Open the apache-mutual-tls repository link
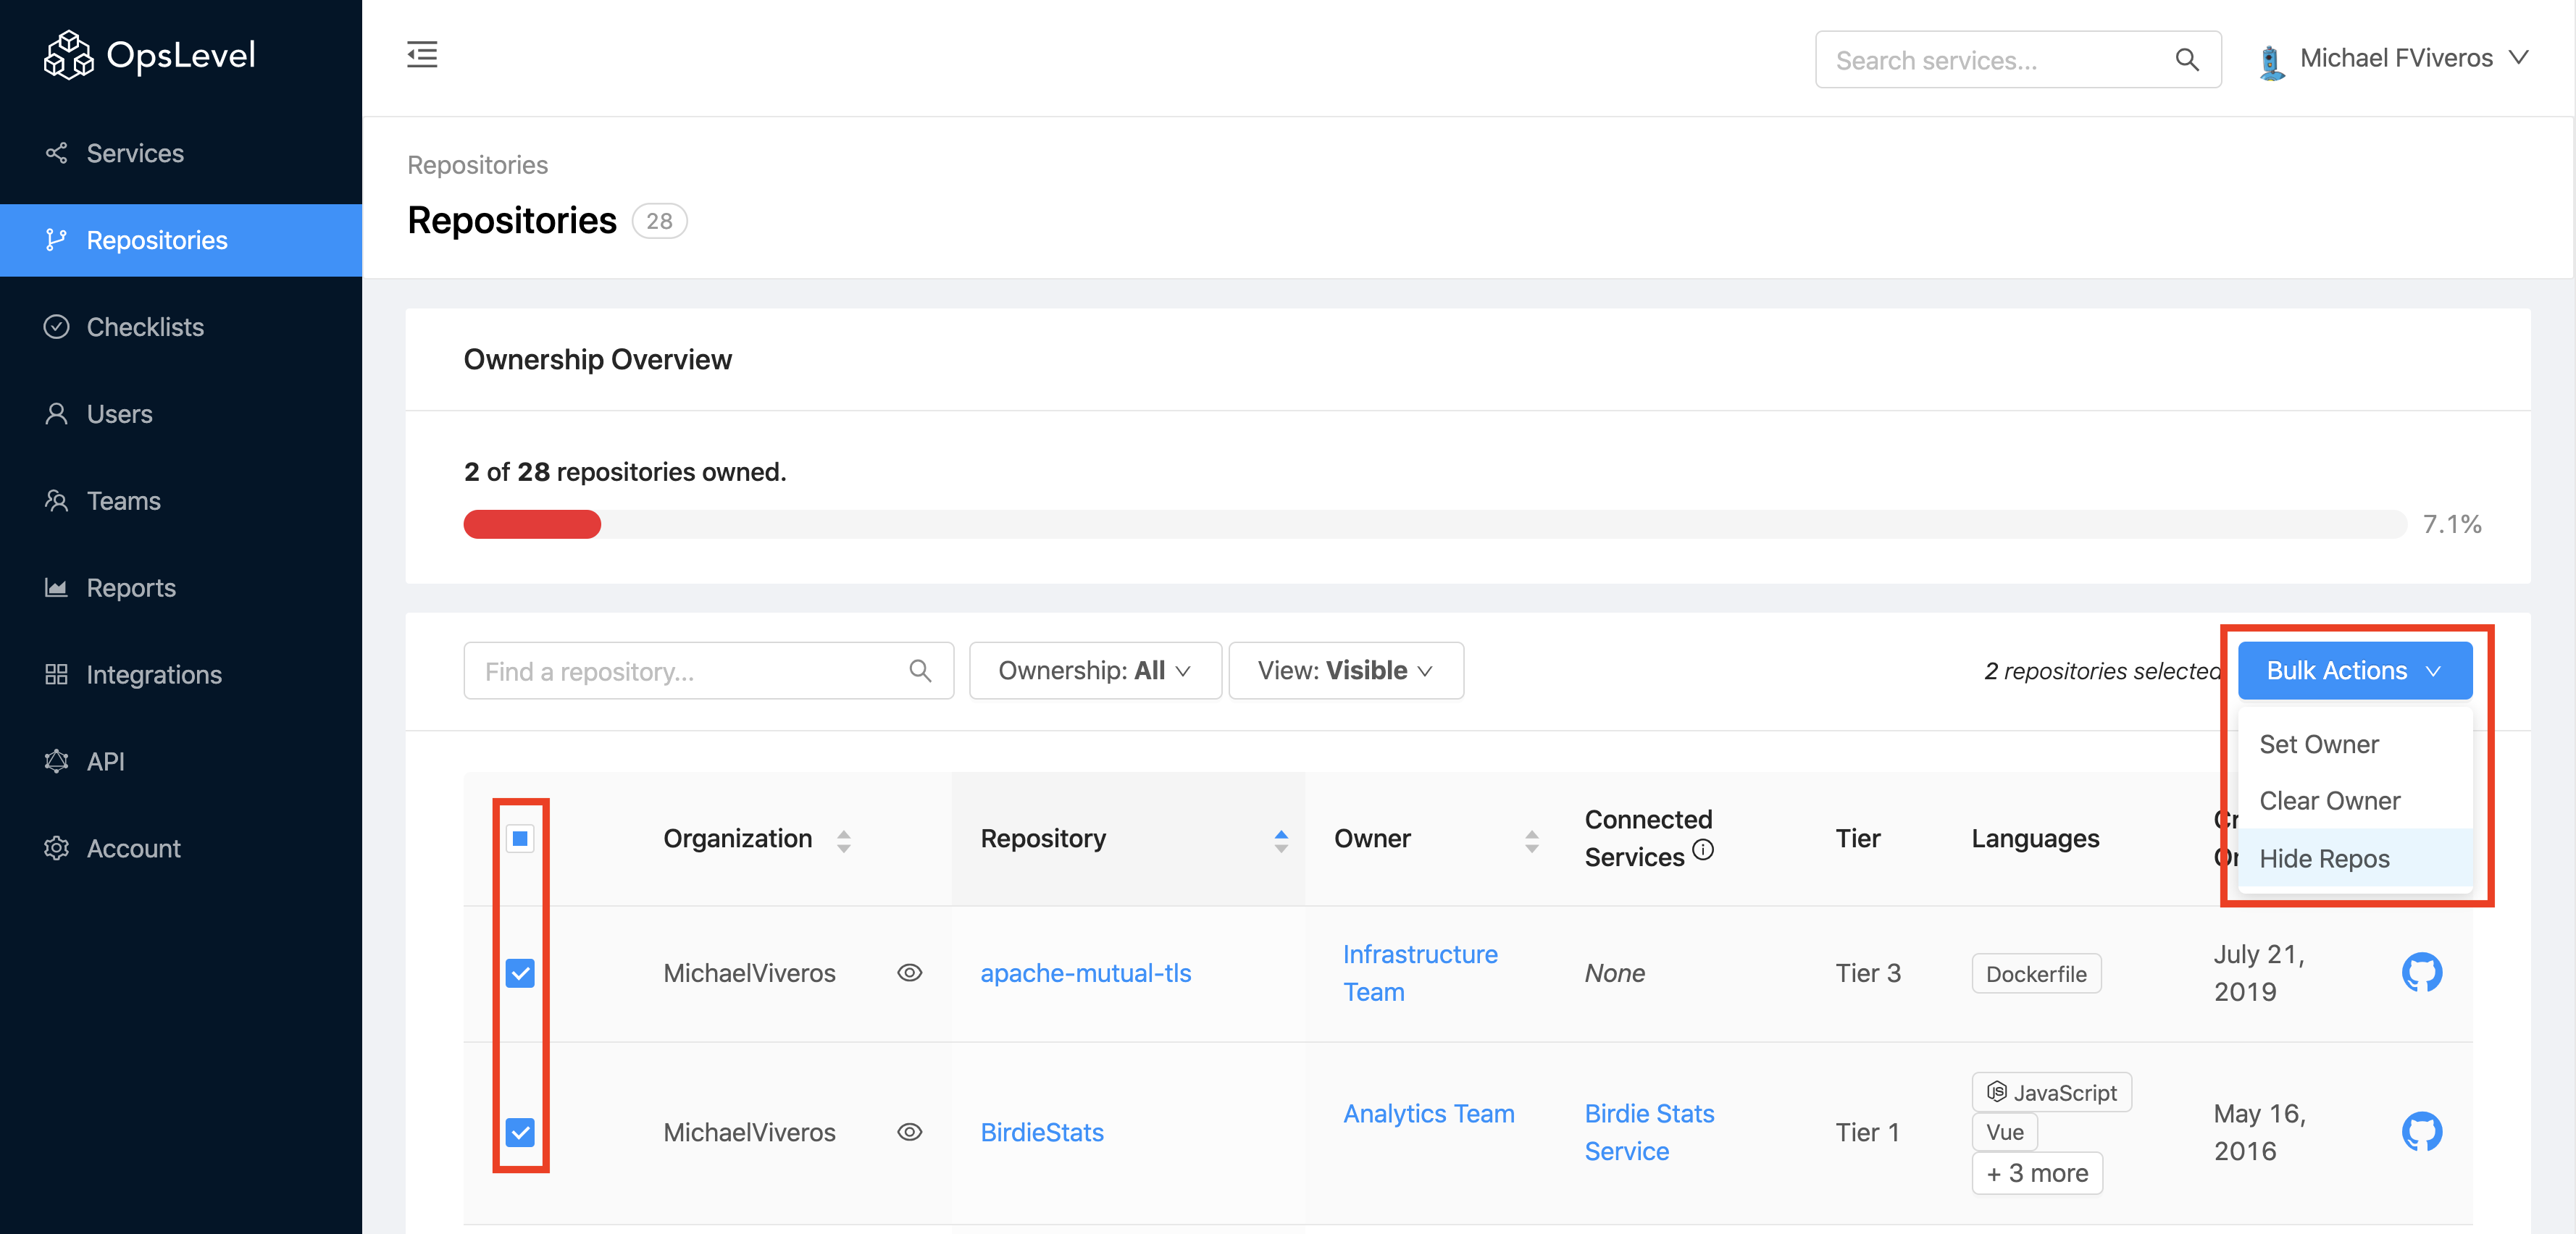 (x=1085, y=973)
